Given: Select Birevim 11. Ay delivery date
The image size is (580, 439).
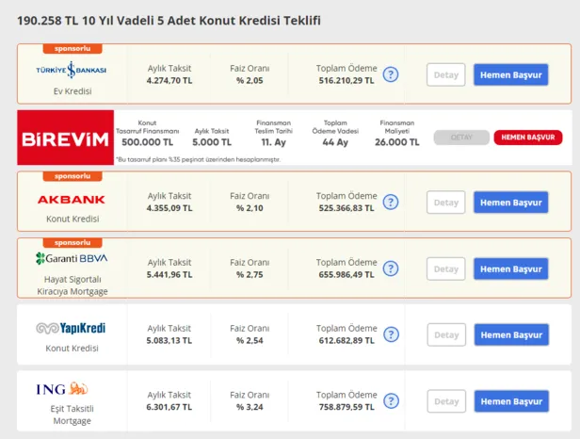Looking at the screenshot, I should coord(273,142).
